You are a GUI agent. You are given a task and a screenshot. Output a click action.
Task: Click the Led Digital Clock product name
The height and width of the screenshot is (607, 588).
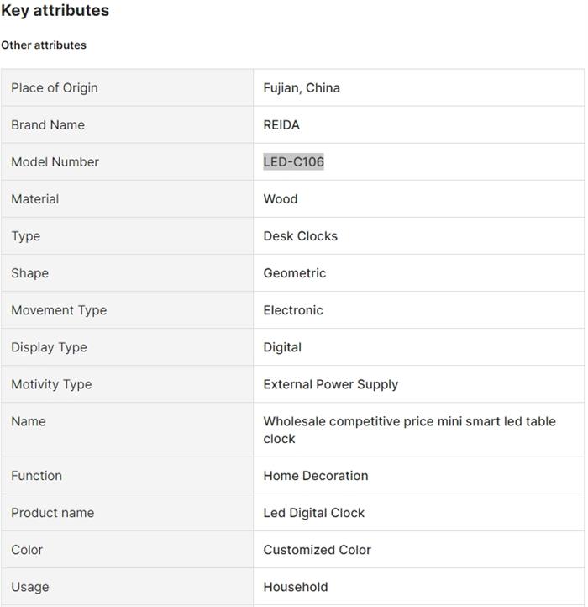click(x=313, y=512)
